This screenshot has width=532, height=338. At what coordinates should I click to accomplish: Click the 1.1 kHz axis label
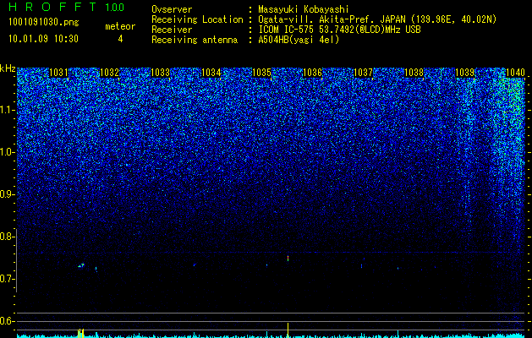pos(8,110)
